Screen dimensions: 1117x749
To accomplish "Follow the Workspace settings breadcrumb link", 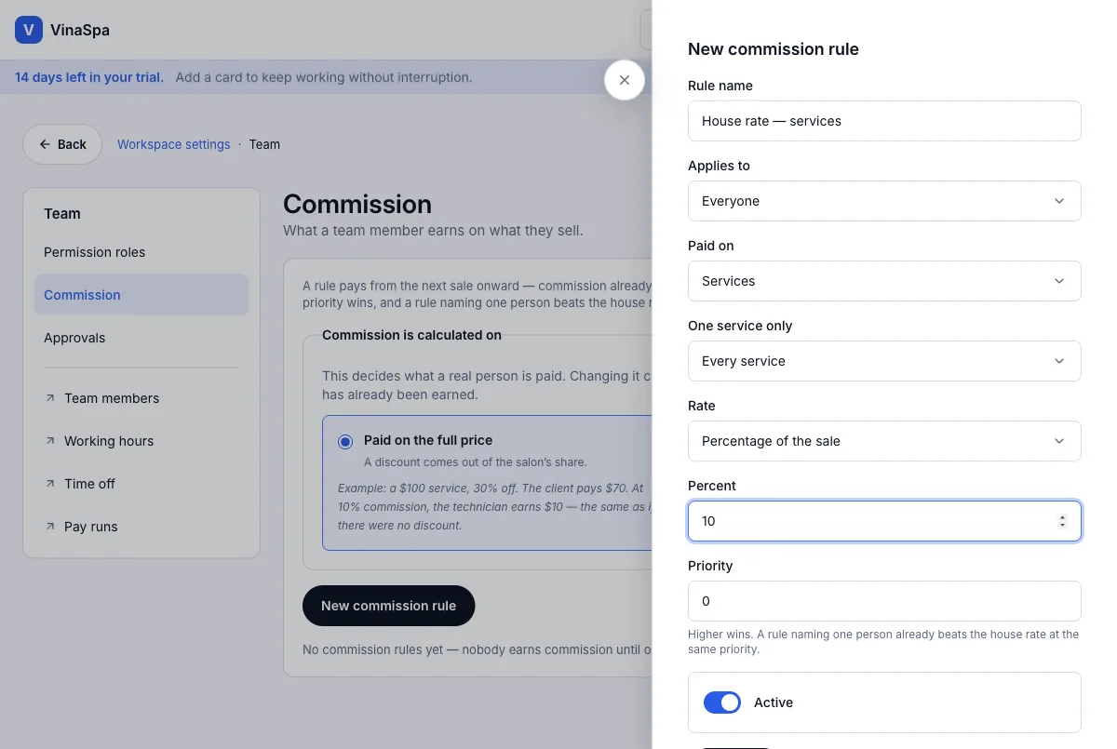I will 174,144.
